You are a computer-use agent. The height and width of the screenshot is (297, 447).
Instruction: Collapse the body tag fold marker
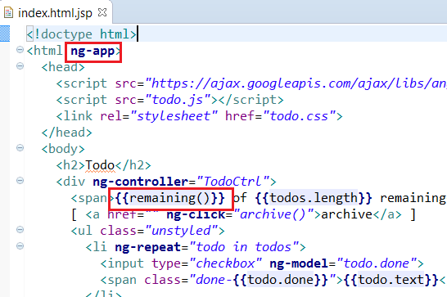coord(20,148)
